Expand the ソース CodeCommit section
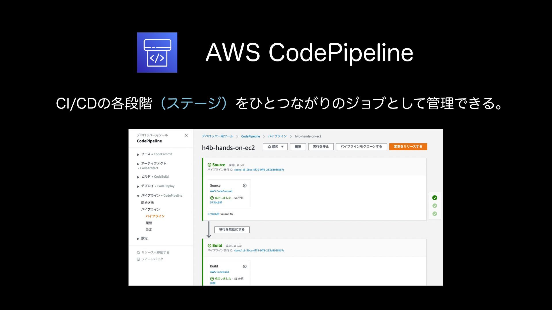 (x=138, y=154)
